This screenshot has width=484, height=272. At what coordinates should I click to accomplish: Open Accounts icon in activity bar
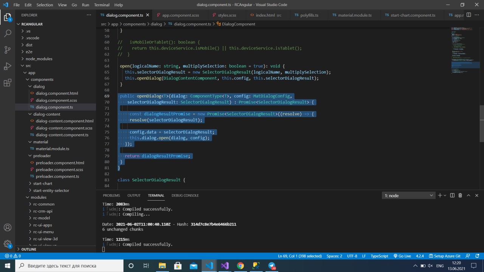coord(8,227)
